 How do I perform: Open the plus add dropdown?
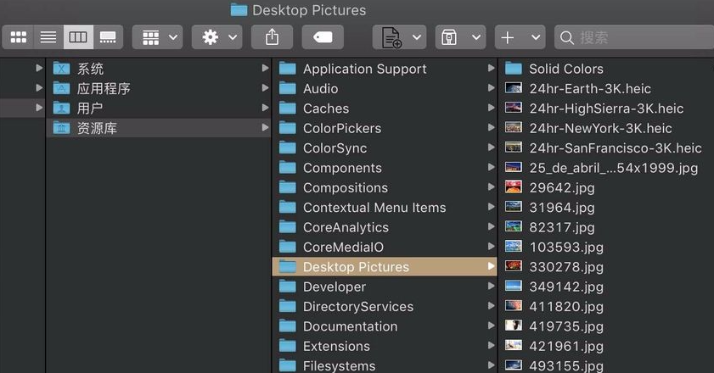pos(521,37)
